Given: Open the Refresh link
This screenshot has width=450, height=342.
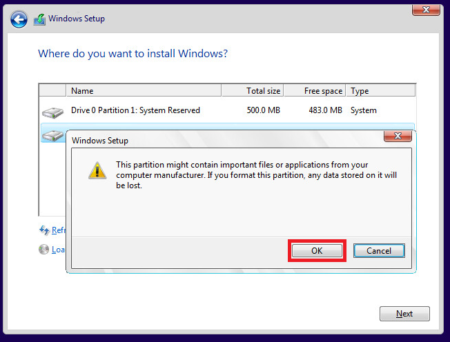Looking at the screenshot, I should tap(59, 230).
